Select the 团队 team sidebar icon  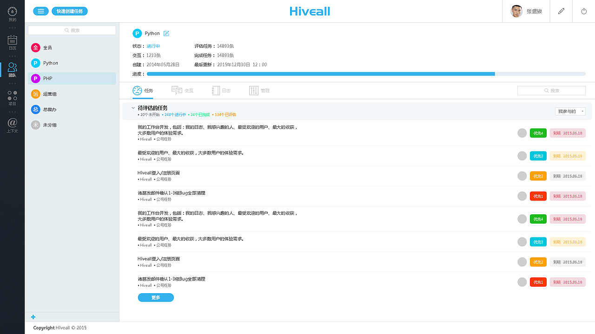coord(13,70)
